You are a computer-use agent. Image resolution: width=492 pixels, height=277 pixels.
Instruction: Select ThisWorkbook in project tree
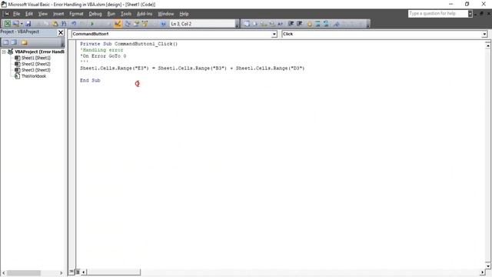tap(34, 76)
